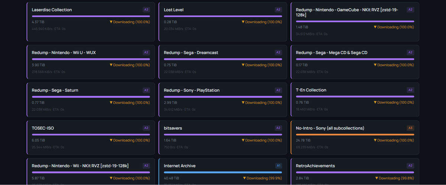Viewport: 446px width, 185px height.
Task: Select the 24.78 TiB size value
Action: (x=303, y=141)
